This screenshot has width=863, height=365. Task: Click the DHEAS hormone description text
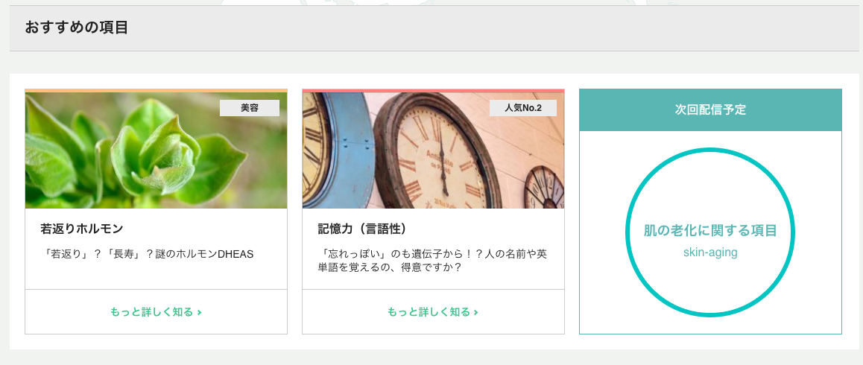[x=147, y=254]
